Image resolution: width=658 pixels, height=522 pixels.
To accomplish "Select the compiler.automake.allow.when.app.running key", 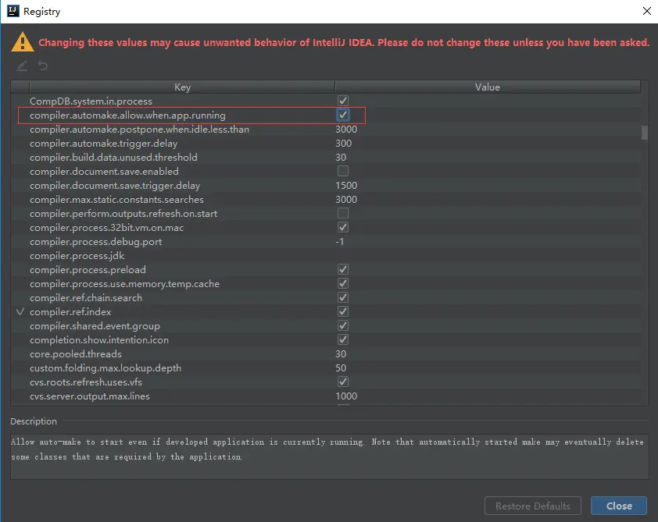I will pyautogui.click(x=127, y=115).
